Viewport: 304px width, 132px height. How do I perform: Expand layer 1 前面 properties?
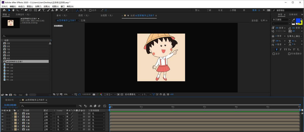pyautogui.click(x=13, y=114)
